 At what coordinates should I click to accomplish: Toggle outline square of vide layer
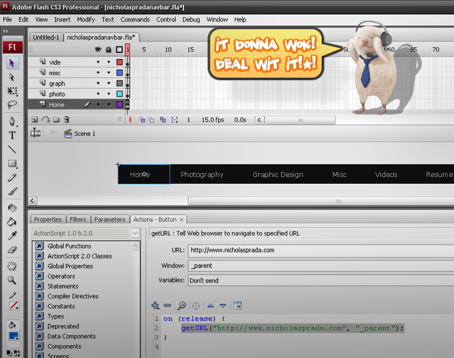[x=119, y=62]
